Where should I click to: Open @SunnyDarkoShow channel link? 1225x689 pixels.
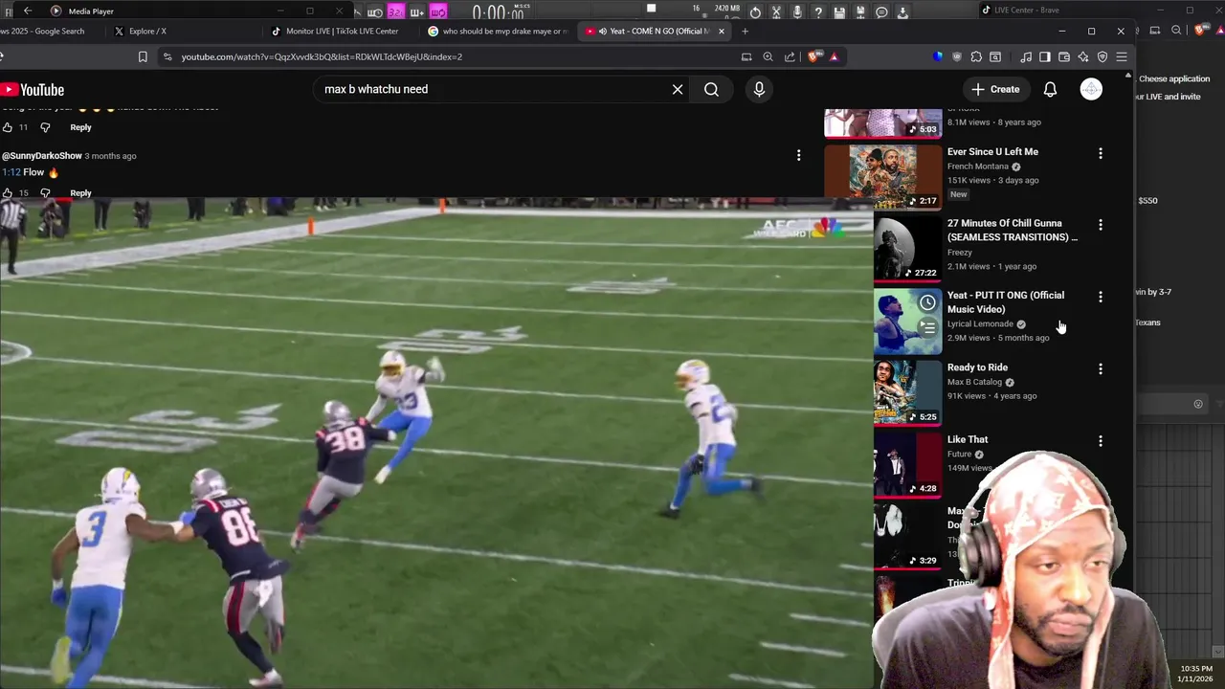click(x=41, y=155)
